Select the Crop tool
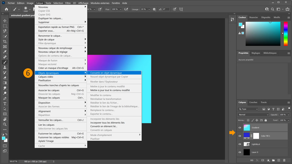 tap(5, 41)
